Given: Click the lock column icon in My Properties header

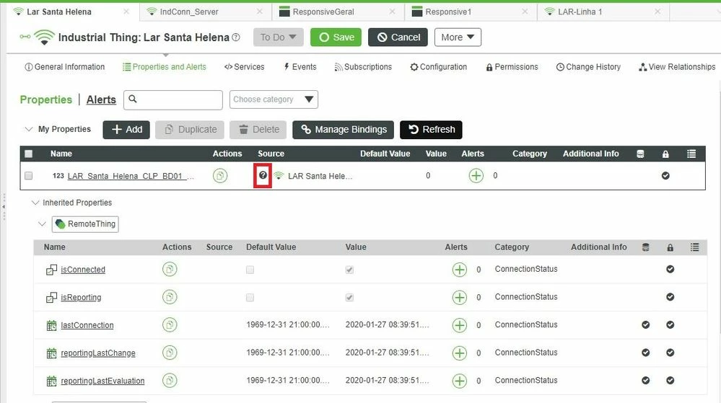Looking at the screenshot, I should tap(665, 154).
